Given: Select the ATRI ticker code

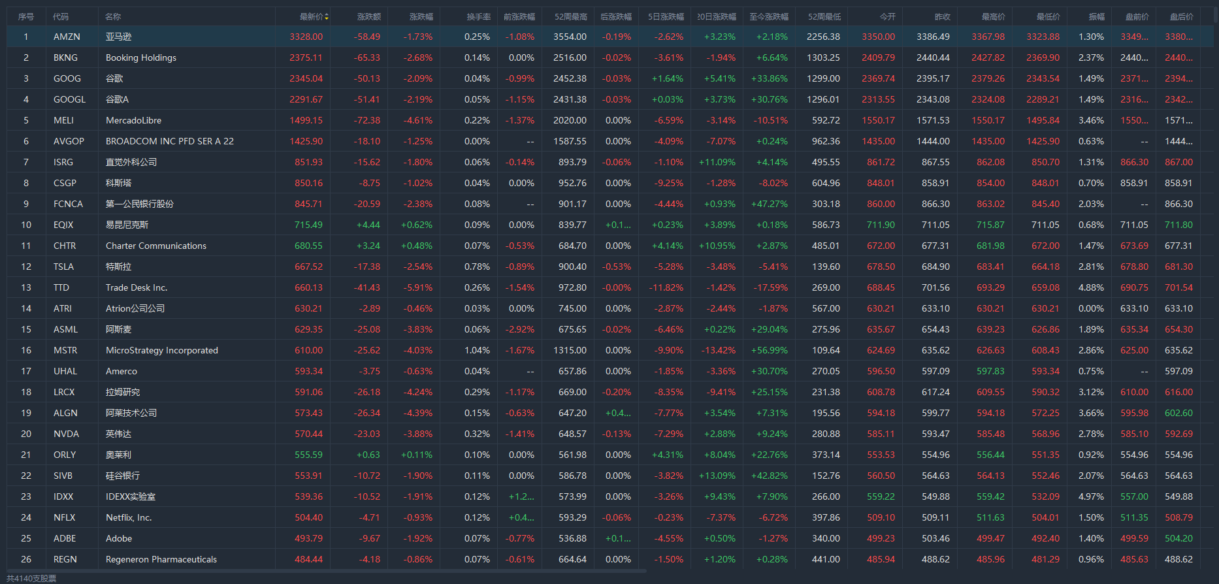Looking at the screenshot, I should tap(63, 308).
